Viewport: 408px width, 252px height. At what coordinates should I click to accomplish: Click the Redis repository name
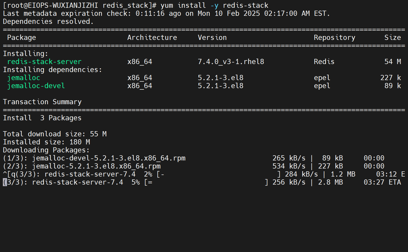324,62
